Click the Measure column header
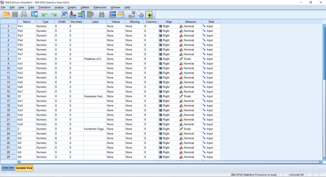 pyautogui.click(x=191, y=22)
